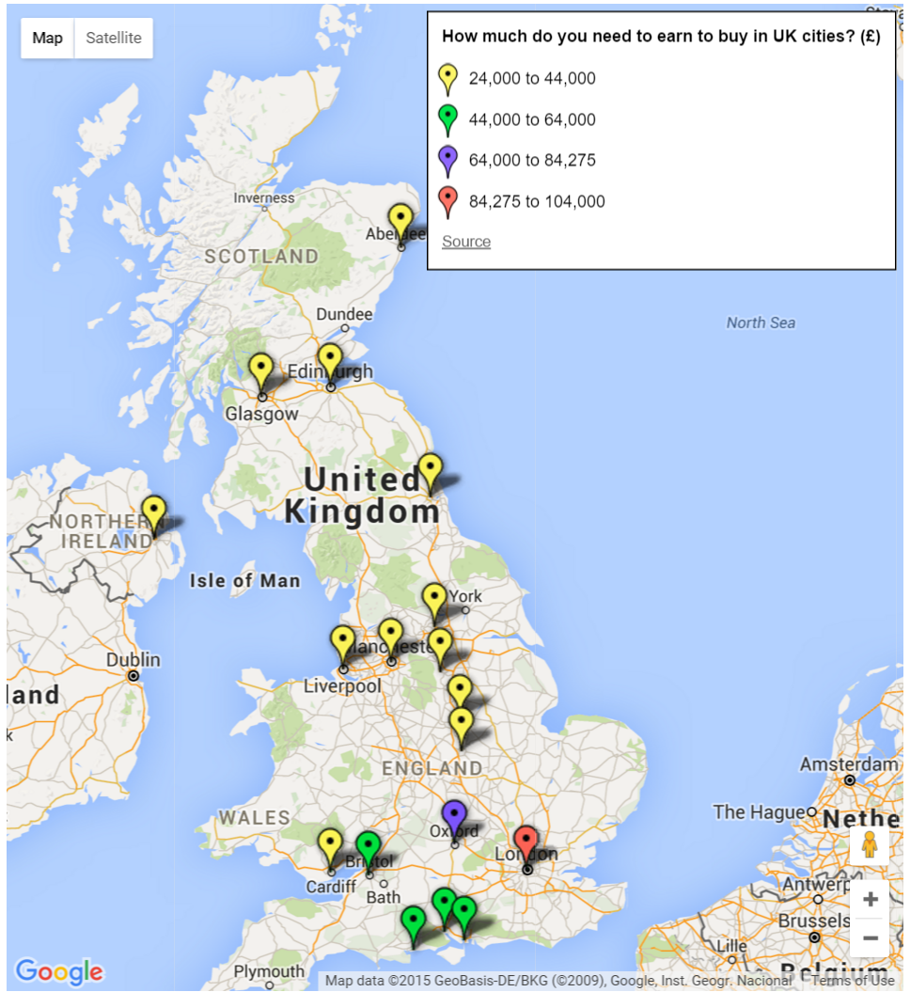The image size is (910, 992).
Task: Click the yellow pin at Glasgow
Action: pyautogui.click(x=261, y=370)
